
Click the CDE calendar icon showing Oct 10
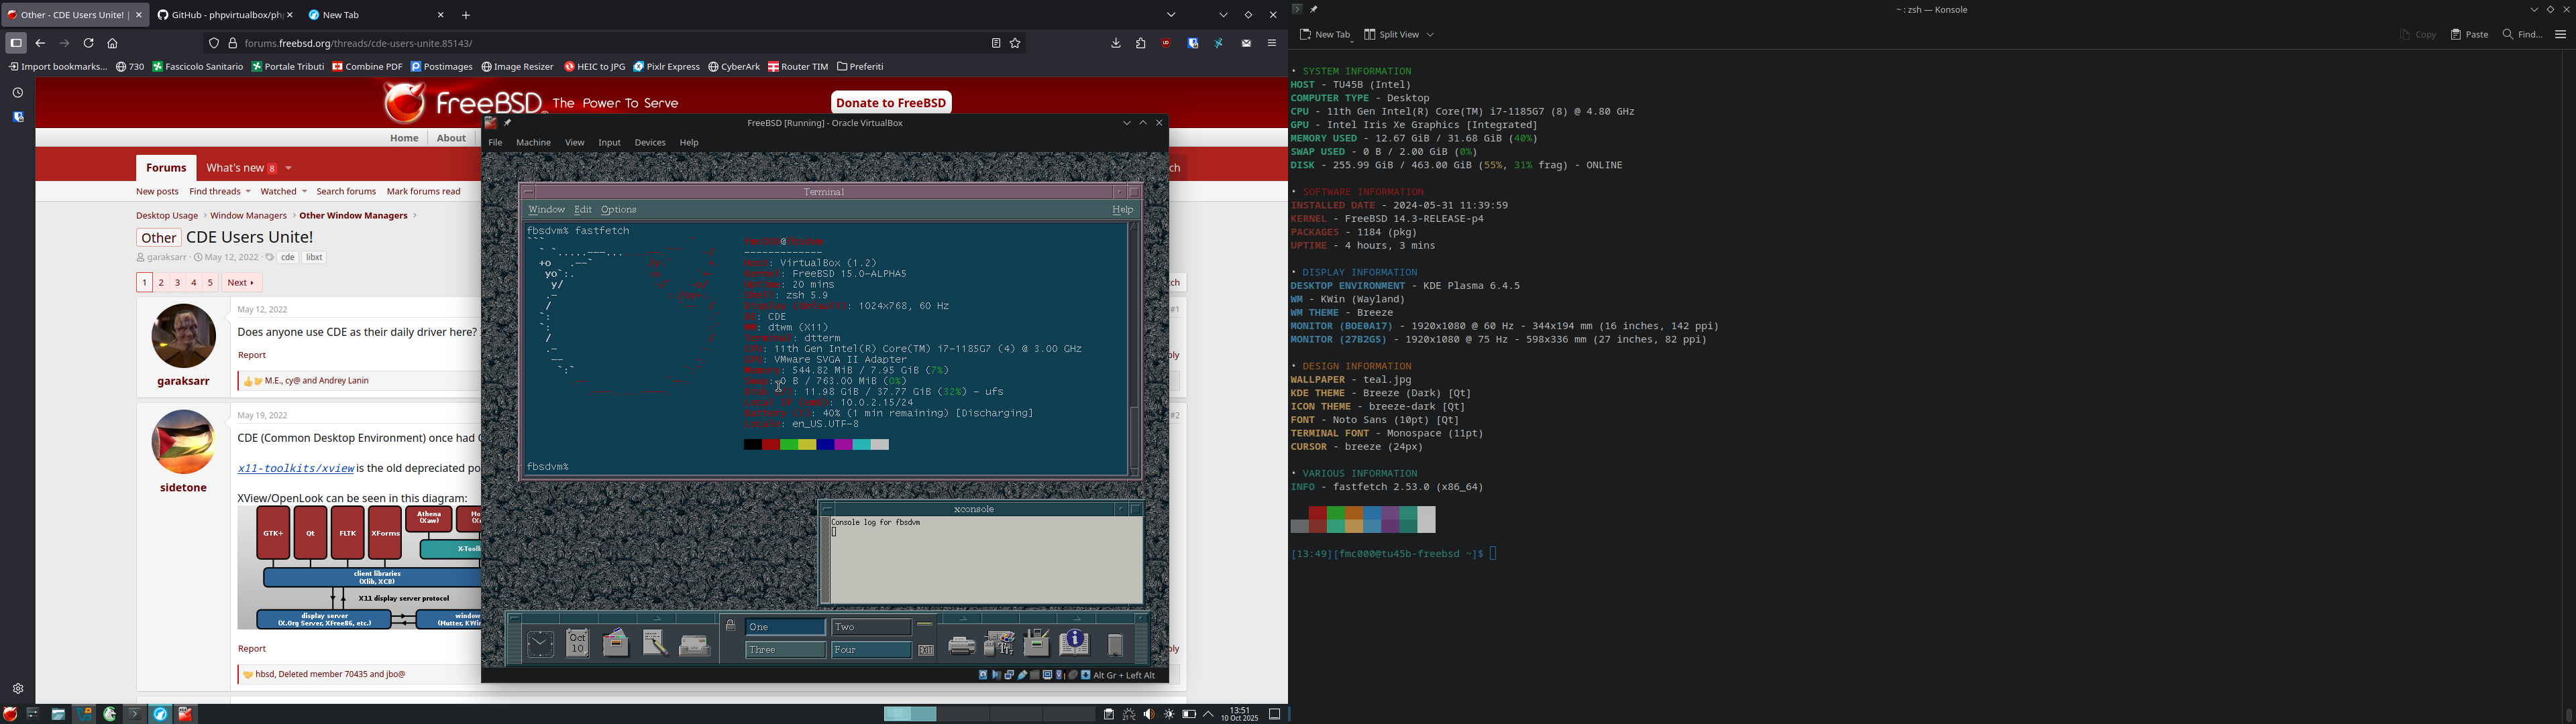(x=577, y=643)
